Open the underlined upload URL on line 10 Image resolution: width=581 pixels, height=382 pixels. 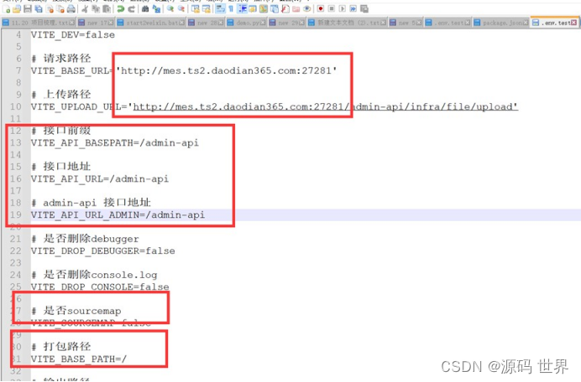coord(325,107)
